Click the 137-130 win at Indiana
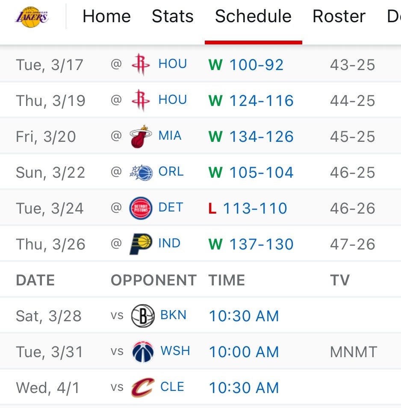Viewport: 401px width, 408px height. pyautogui.click(x=261, y=244)
